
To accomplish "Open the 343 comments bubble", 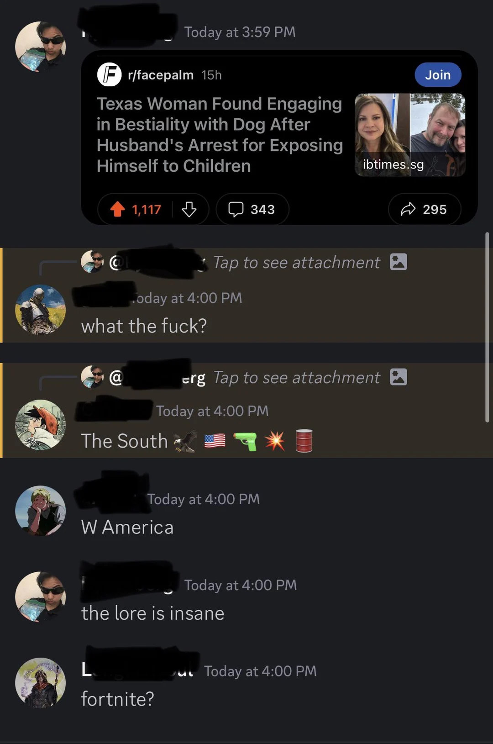I will pos(252,209).
